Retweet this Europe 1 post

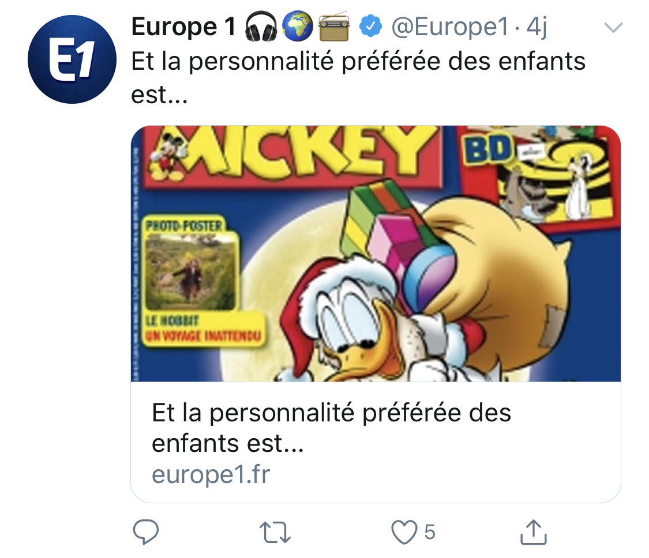coord(275,533)
